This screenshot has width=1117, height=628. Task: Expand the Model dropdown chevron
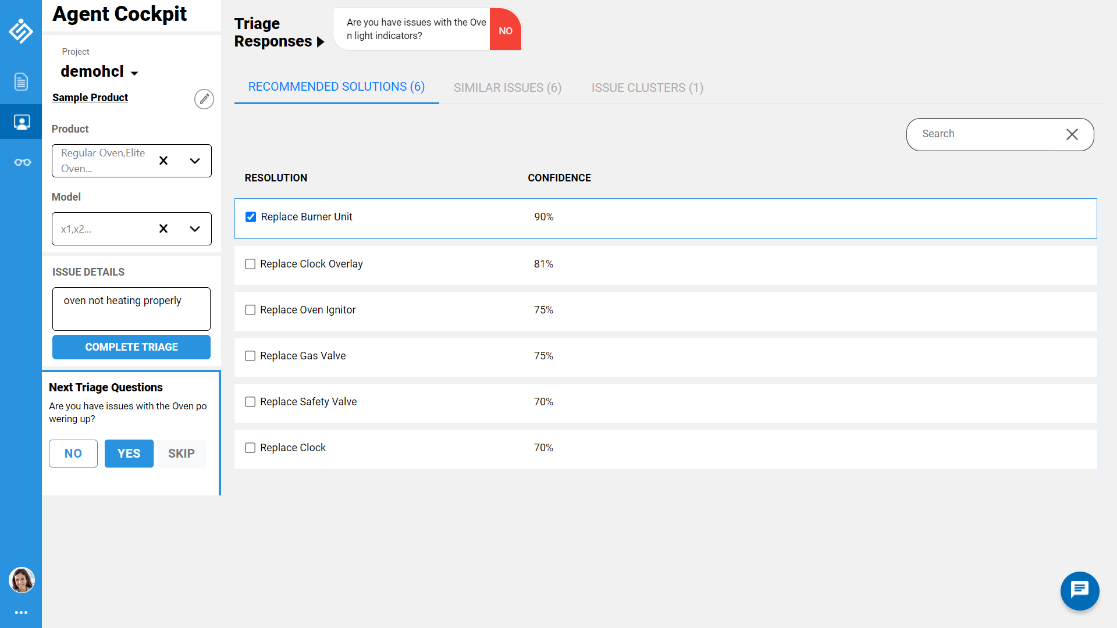coord(195,229)
